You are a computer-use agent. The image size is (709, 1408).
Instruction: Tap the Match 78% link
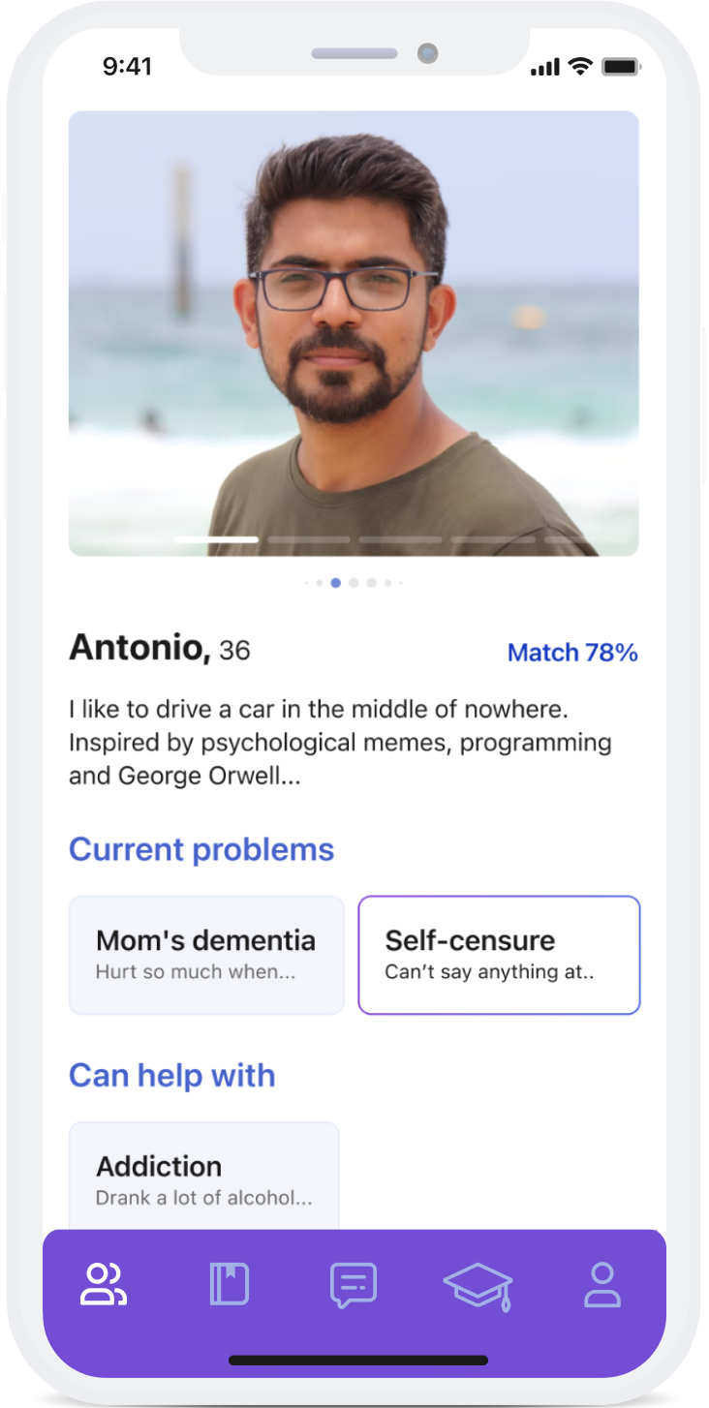[572, 653]
